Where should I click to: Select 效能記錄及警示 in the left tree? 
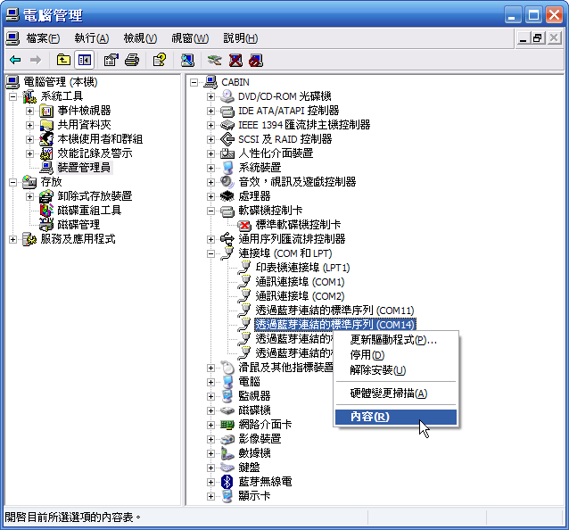95,153
